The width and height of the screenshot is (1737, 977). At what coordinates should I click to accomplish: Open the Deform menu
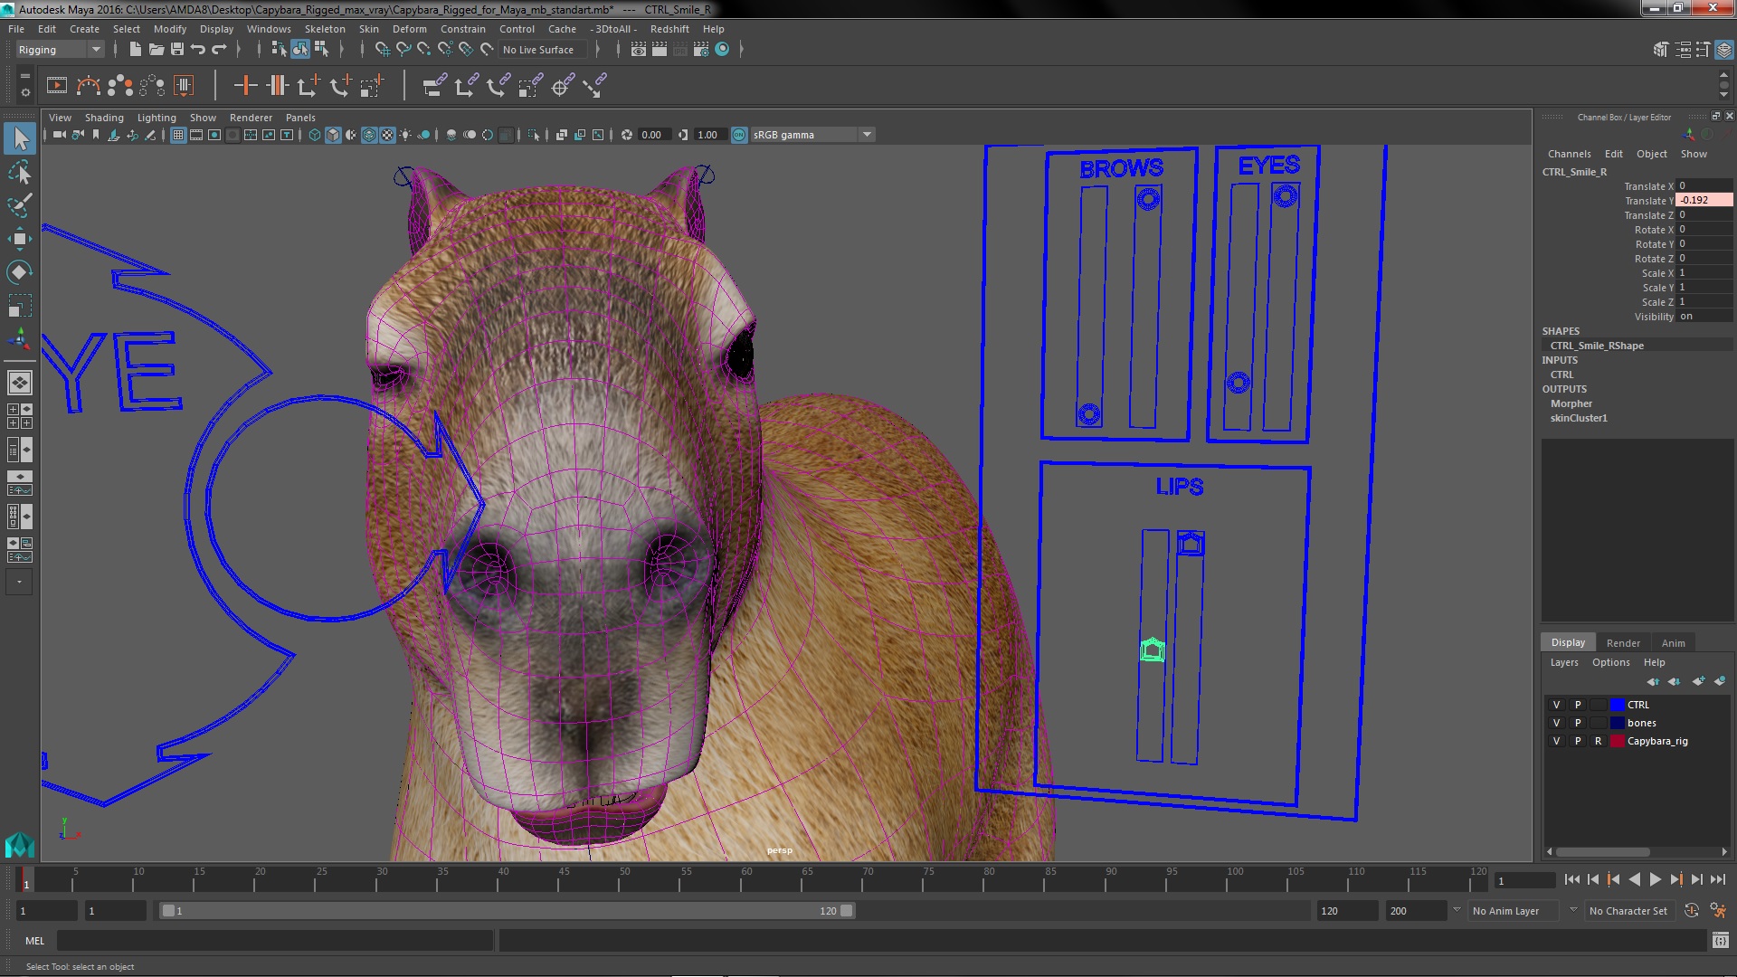409,29
